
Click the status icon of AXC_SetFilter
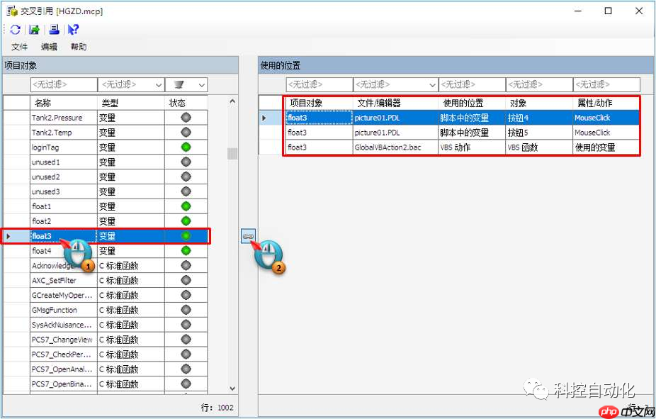click(186, 280)
